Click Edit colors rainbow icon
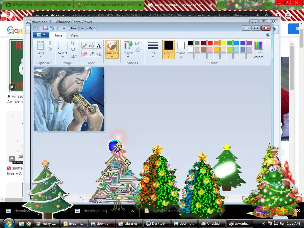 click(259, 45)
